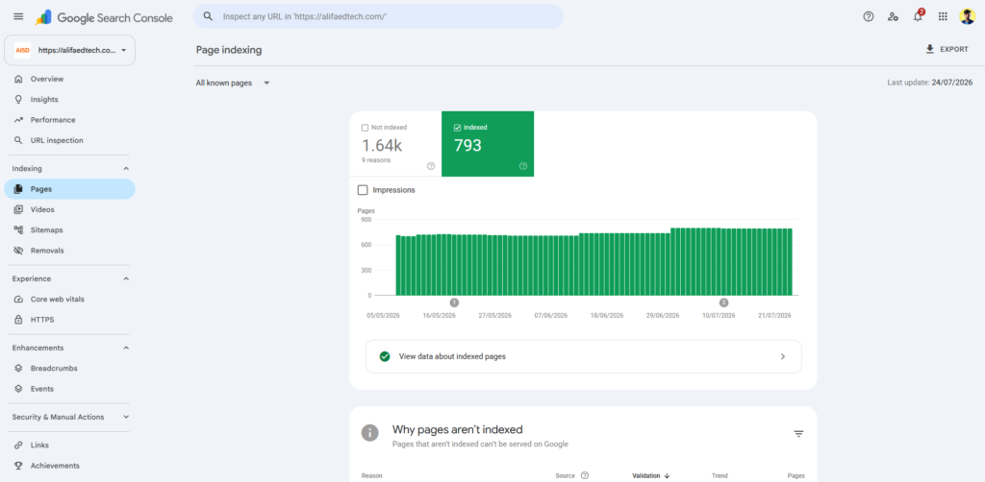Open View data about indexed pages

[584, 356]
